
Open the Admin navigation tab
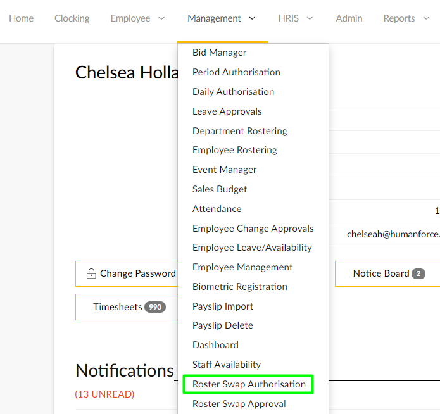349,18
